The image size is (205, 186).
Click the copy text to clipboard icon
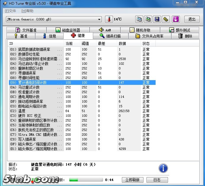(x=139, y=19)
